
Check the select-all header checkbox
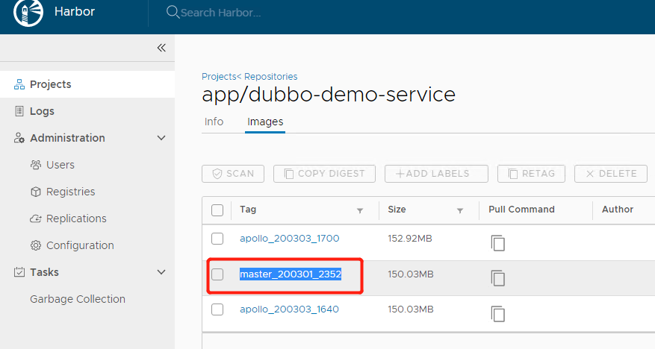click(217, 210)
